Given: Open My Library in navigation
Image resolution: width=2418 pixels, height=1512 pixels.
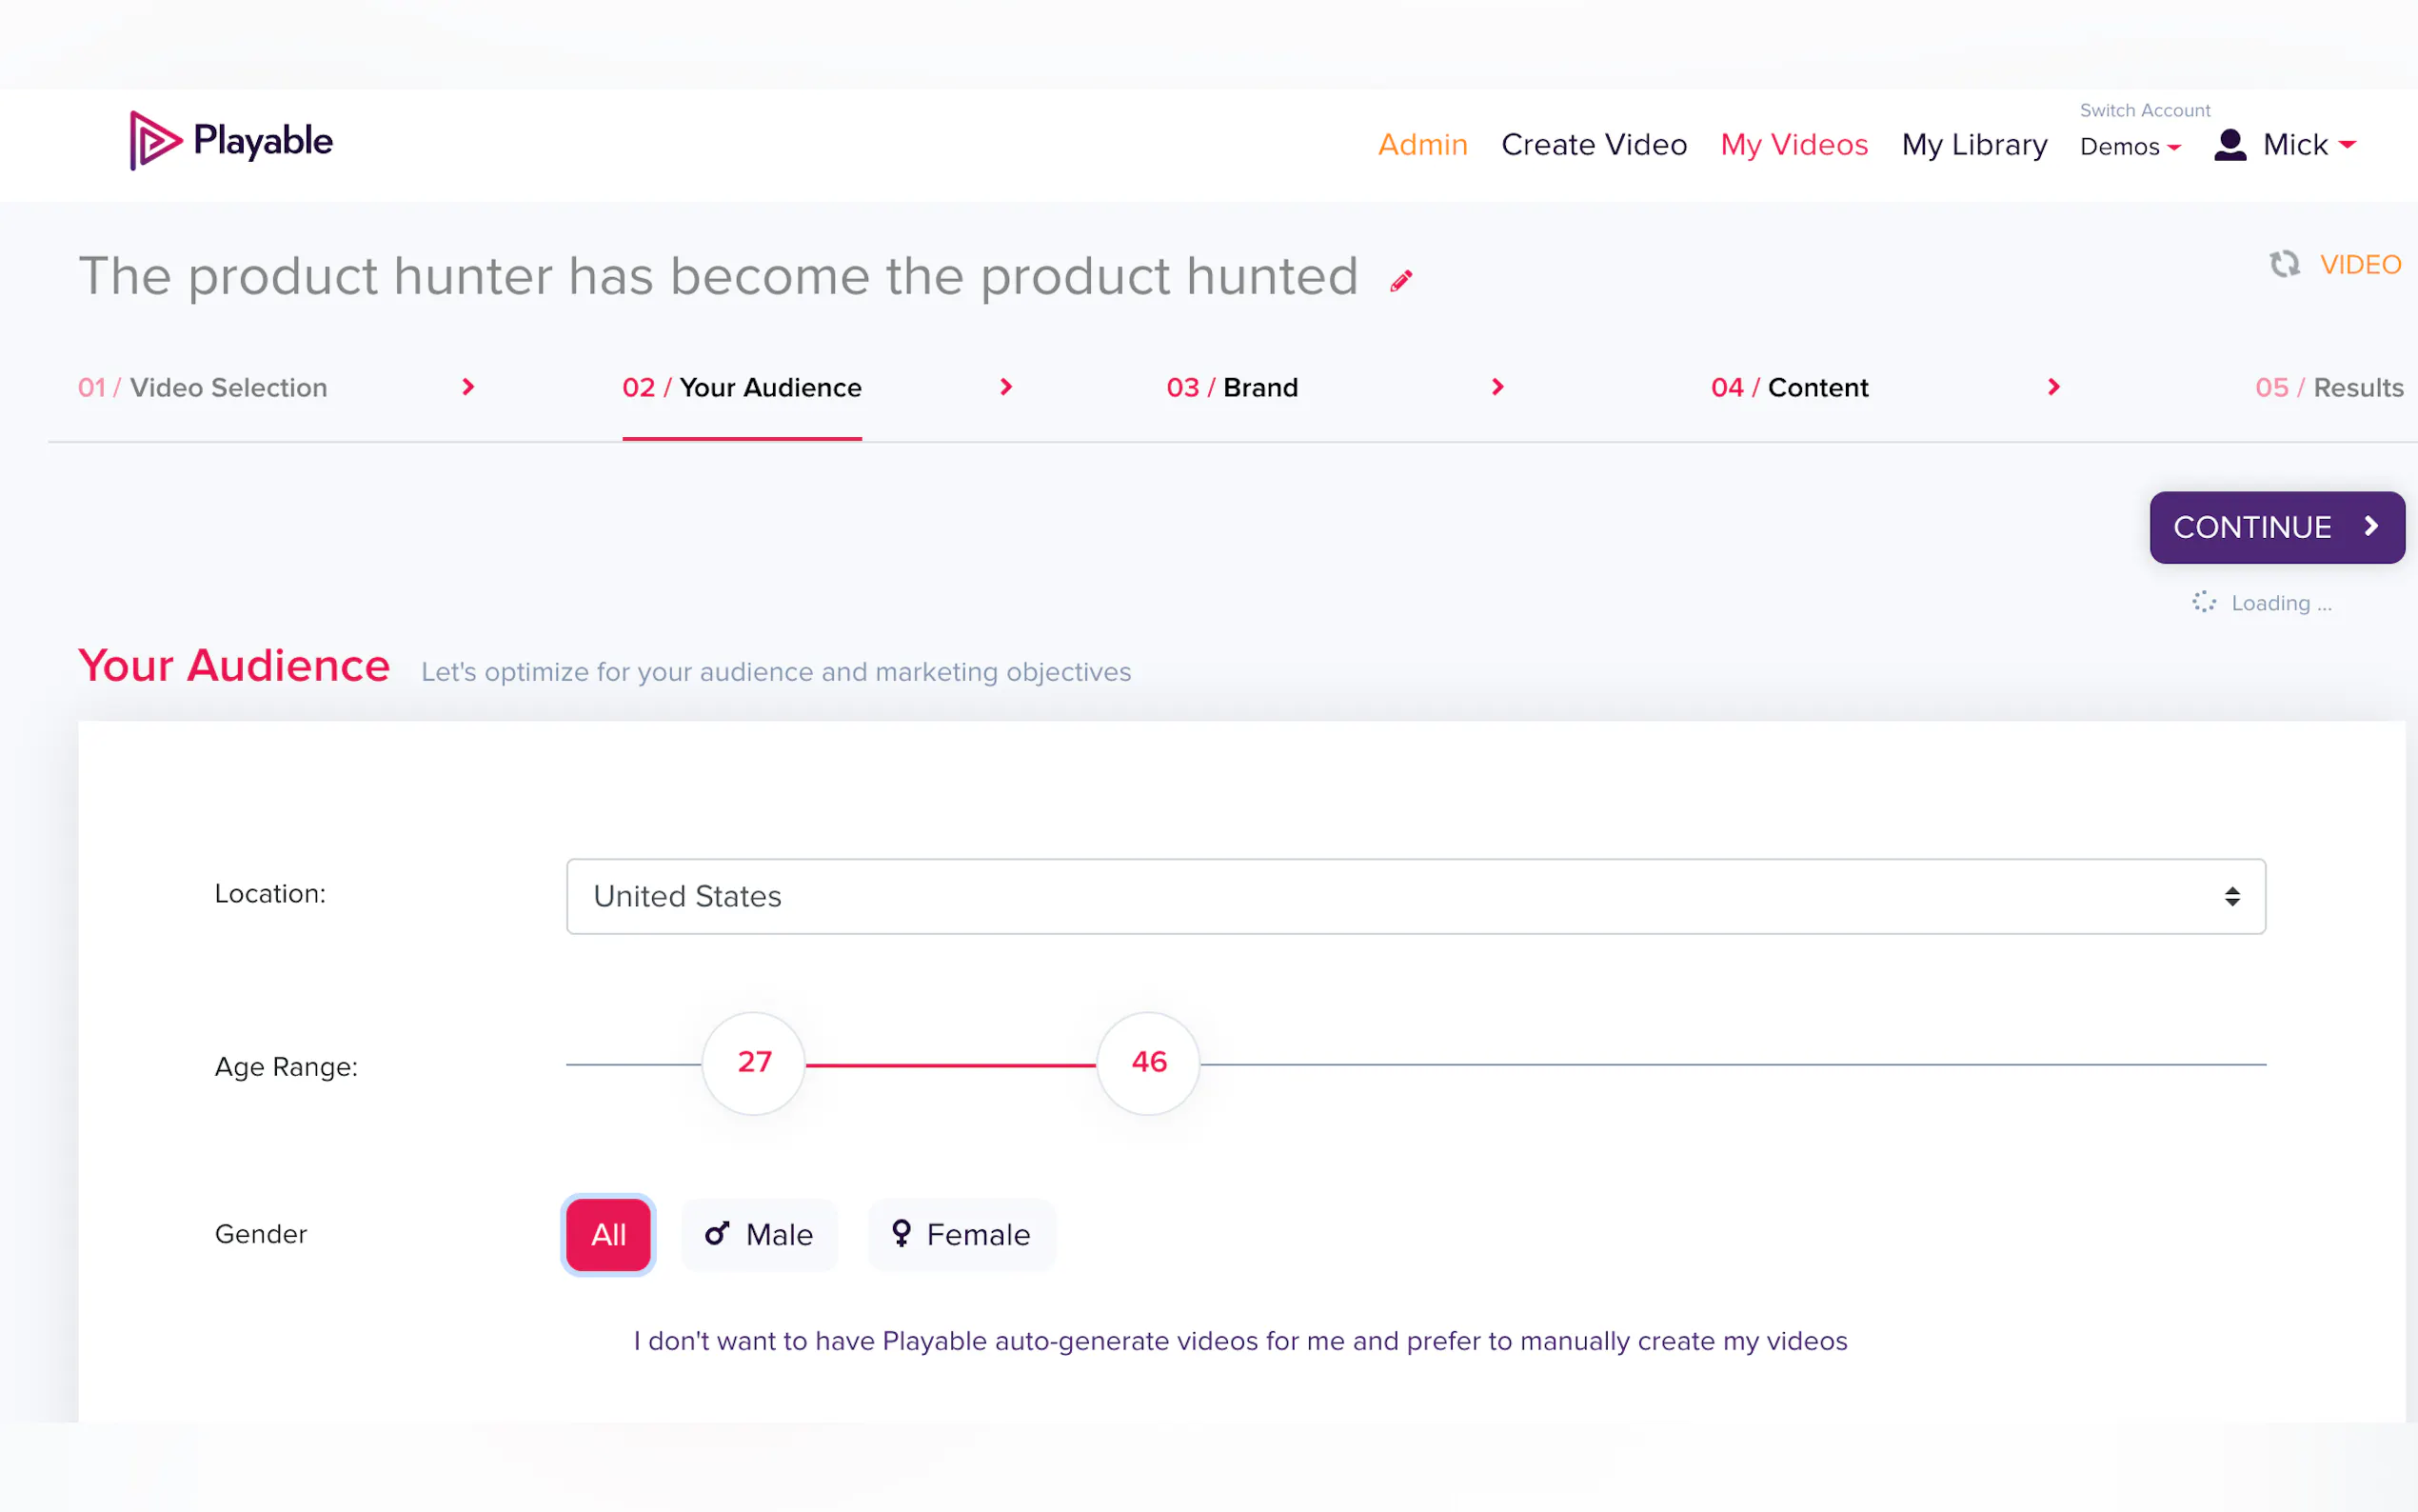Looking at the screenshot, I should (1973, 145).
